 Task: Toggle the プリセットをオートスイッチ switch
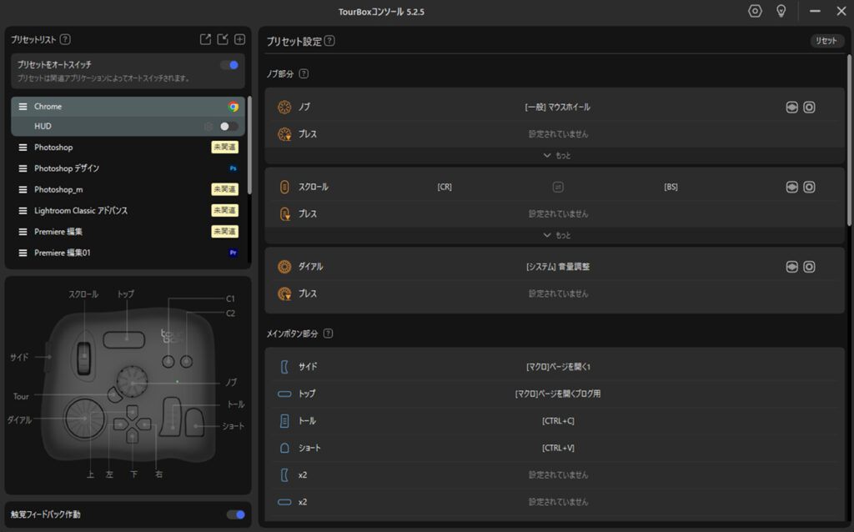pos(229,65)
